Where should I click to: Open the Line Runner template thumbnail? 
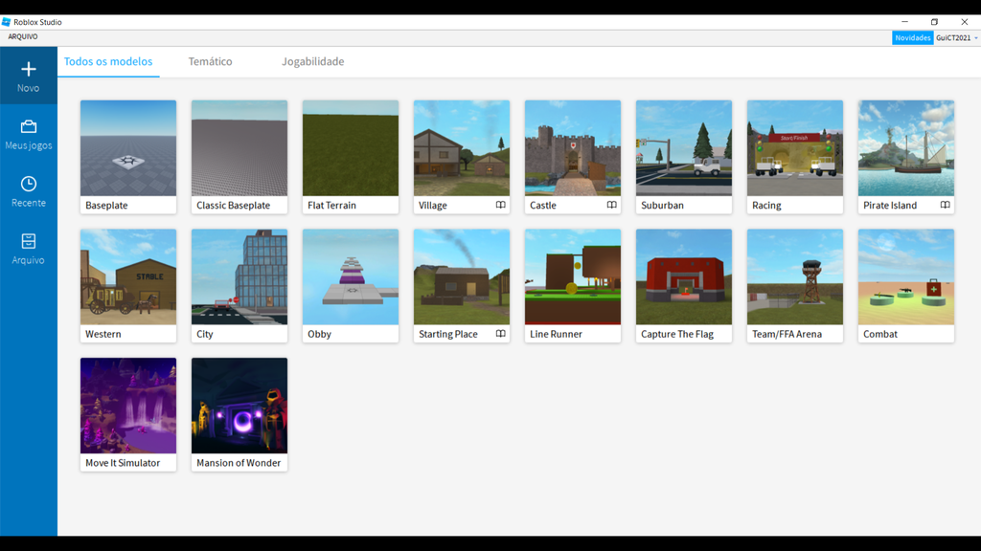point(573,276)
